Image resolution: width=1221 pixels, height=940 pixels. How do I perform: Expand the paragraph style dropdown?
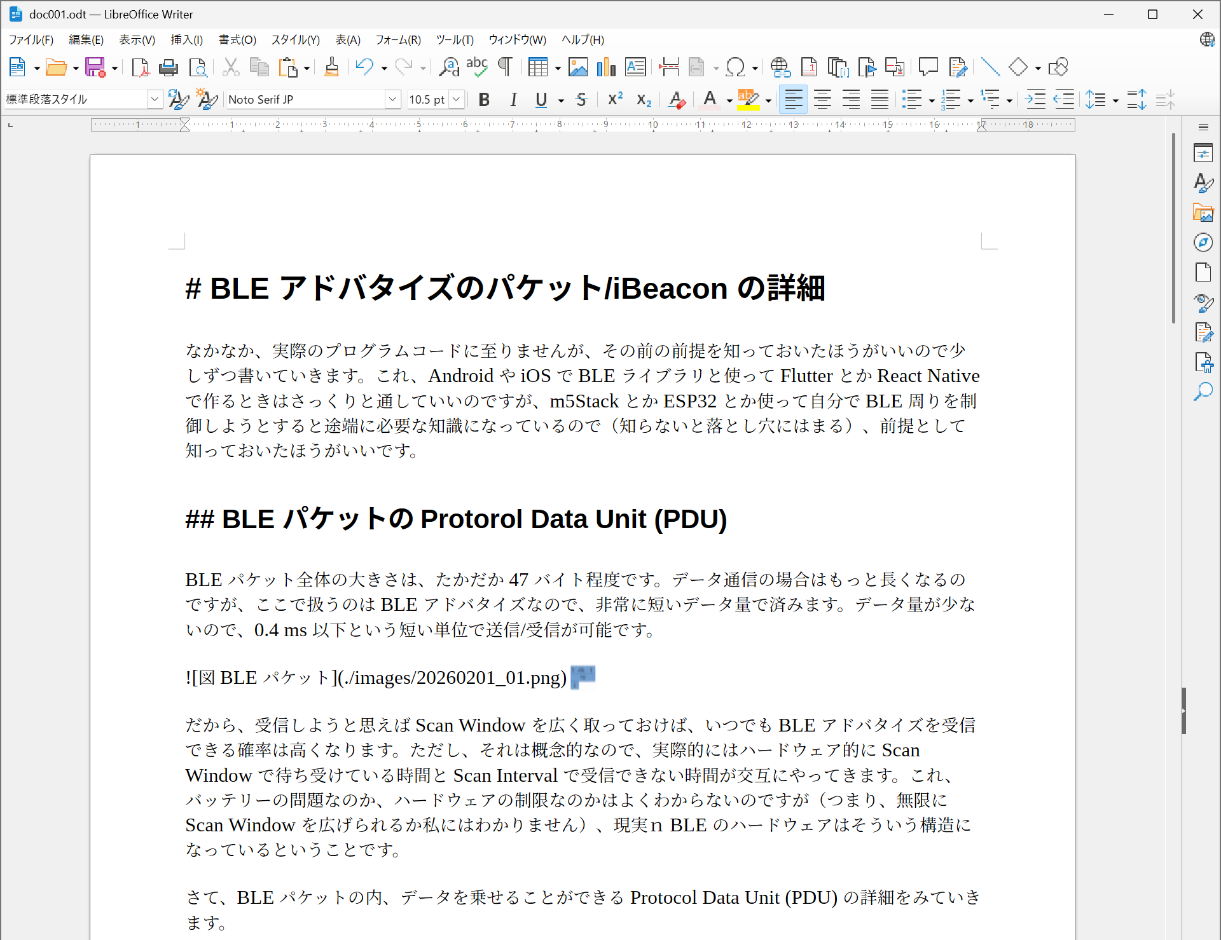click(154, 99)
